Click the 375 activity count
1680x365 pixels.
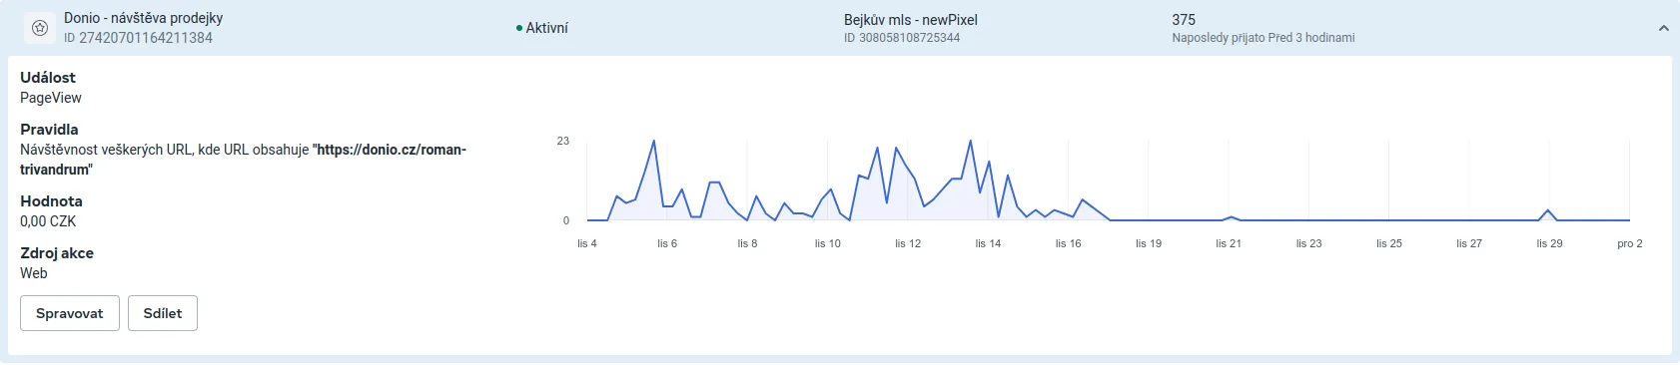tap(1184, 19)
